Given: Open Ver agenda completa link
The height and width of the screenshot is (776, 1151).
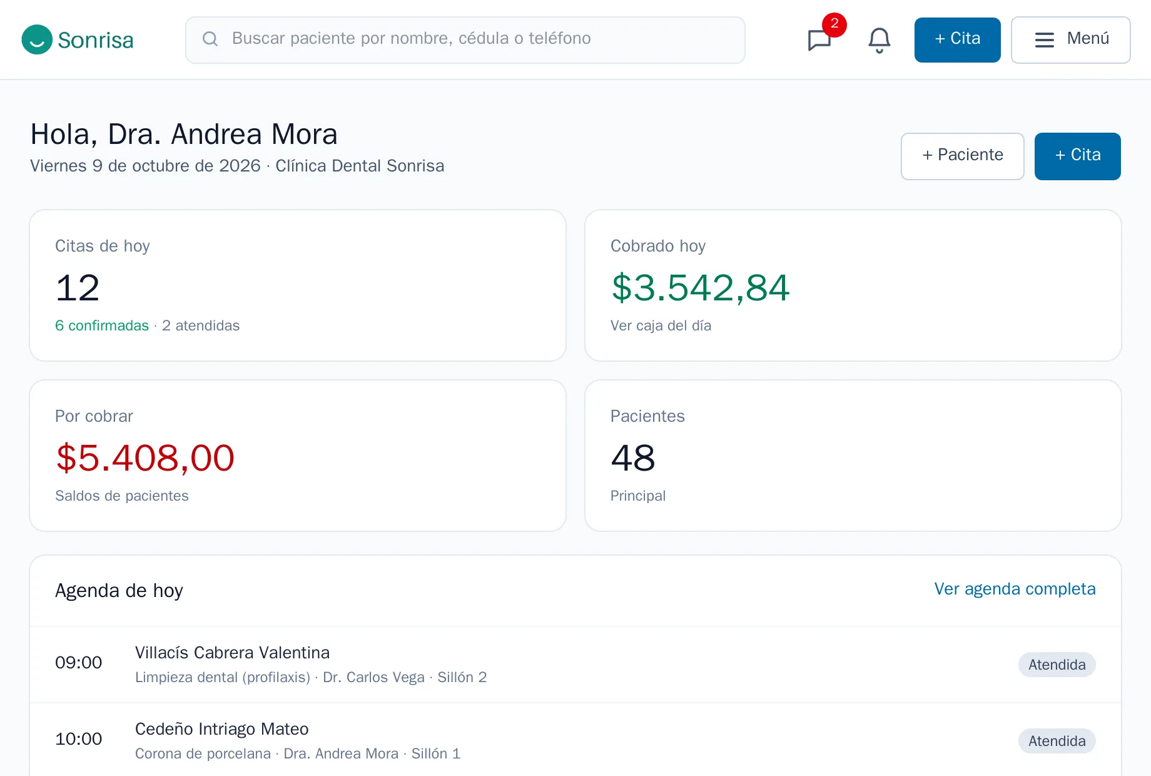Looking at the screenshot, I should 1015,589.
